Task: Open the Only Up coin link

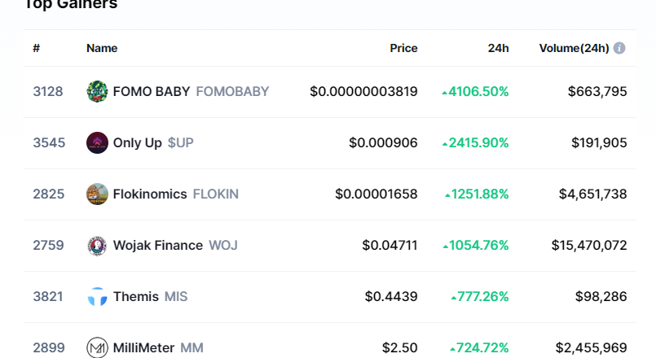Action: (x=138, y=143)
